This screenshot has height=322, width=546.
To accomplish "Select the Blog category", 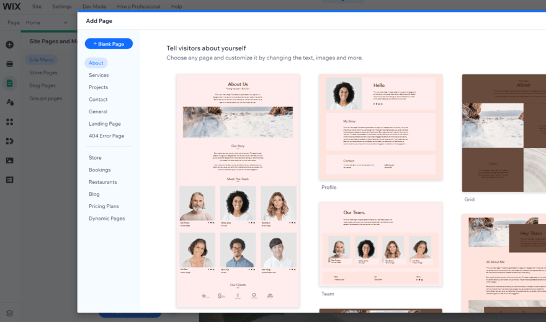I will 94,194.
